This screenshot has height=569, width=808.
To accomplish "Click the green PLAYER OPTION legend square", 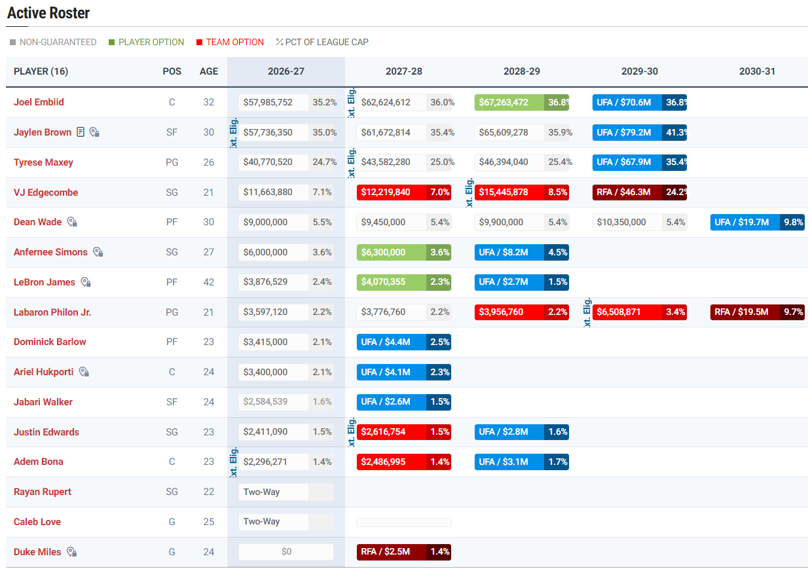I will (x=111, y=43).
